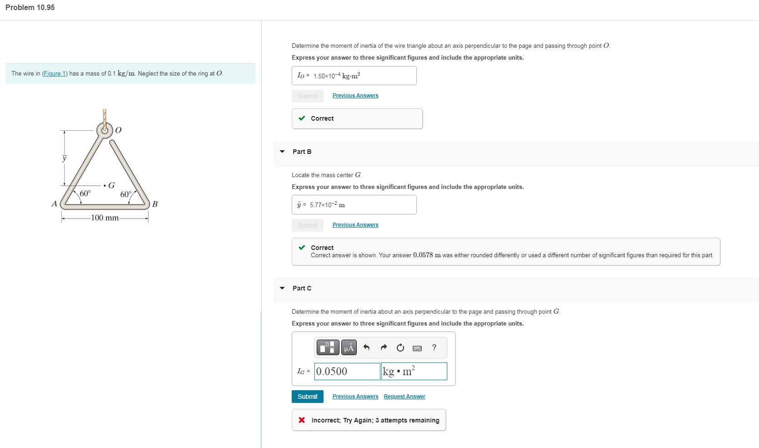
Task: Click the disabled Part B Submit button
Action: 308,225
